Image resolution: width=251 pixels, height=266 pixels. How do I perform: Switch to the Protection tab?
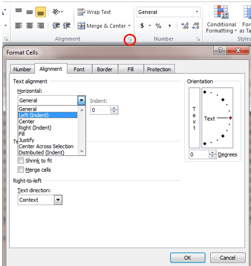coord(159,69)
